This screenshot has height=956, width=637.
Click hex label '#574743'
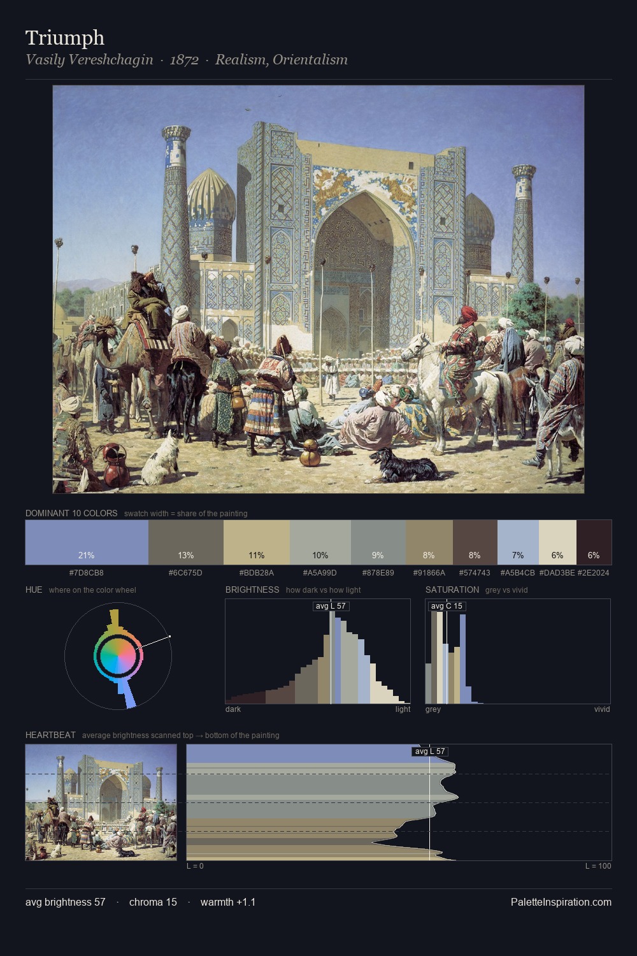click(x=475, y=573)
